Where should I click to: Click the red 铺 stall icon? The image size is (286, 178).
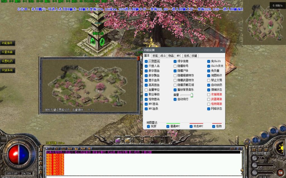[x=280, y=172]
